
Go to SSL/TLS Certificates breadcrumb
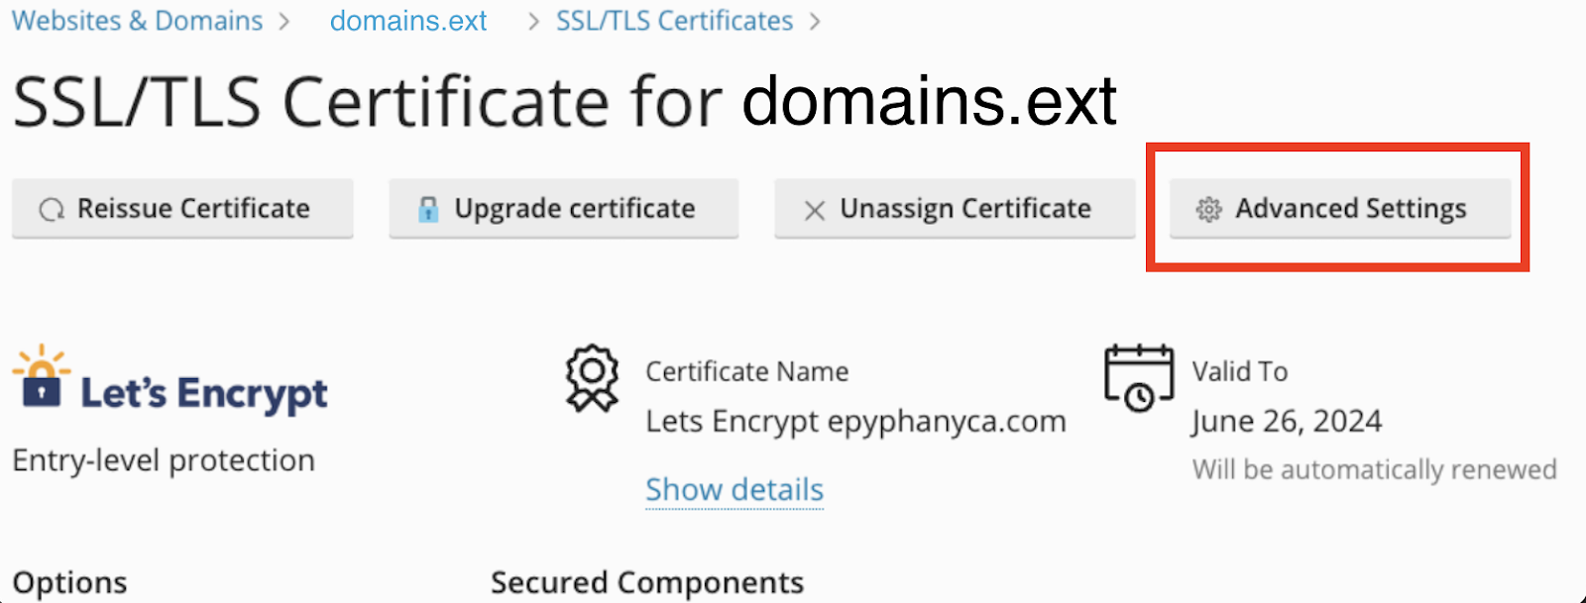coord(674,21)
